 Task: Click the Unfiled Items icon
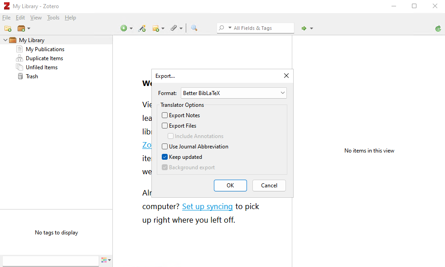pyautogui.click(x=19, y=67)
